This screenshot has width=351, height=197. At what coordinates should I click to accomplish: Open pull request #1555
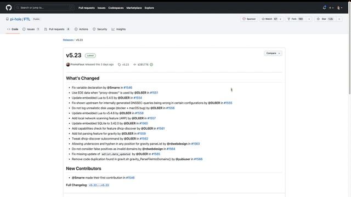pos(228,103)
